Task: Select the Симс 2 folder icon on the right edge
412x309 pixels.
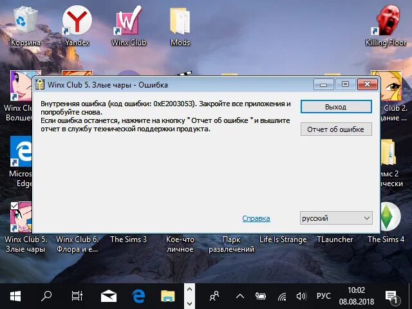Action: click(x=391, y=163)
